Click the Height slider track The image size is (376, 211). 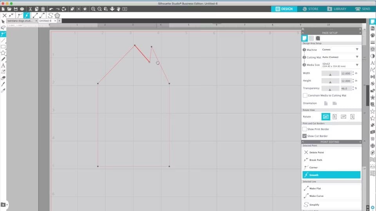(330, 81)
